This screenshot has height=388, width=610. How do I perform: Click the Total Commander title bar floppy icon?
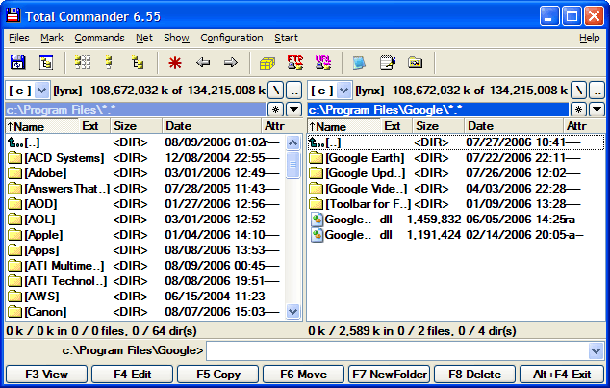[13, 16]
